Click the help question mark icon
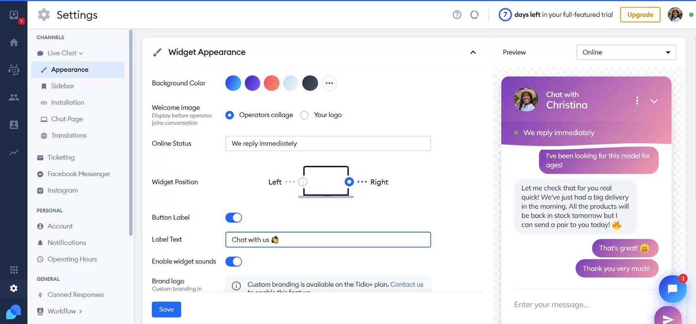 (x=457, y=15)
